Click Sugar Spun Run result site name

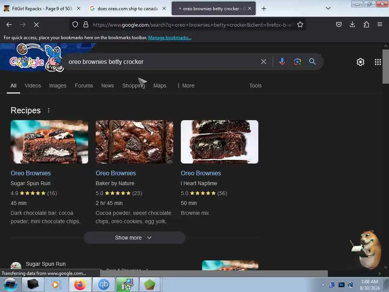pyautogui.click(x=46, y=264)
